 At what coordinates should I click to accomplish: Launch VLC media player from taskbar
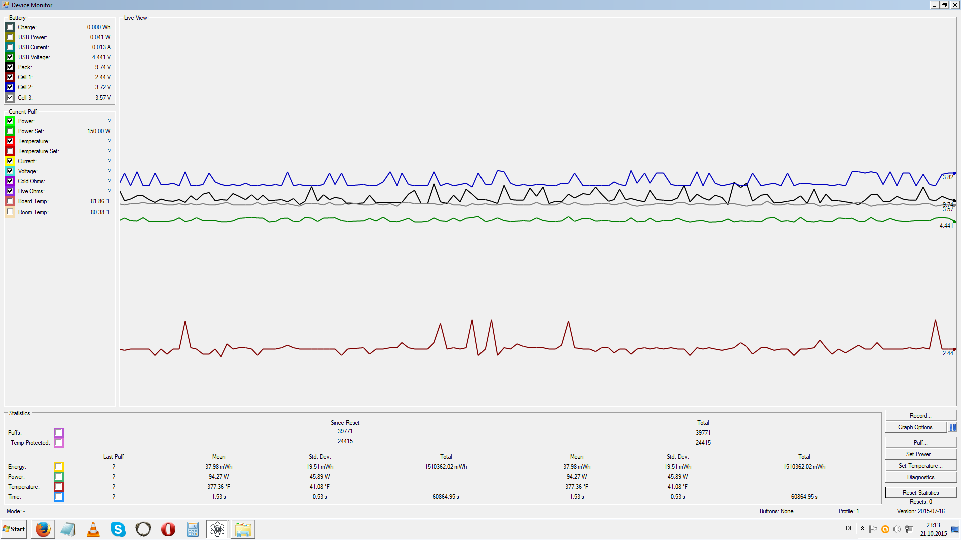tap(93, 529)
